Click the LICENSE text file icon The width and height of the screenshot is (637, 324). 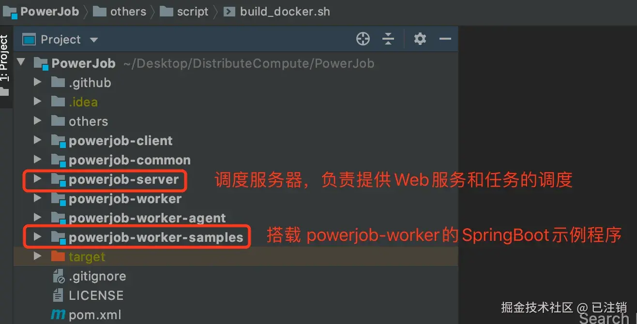[58, 295]
